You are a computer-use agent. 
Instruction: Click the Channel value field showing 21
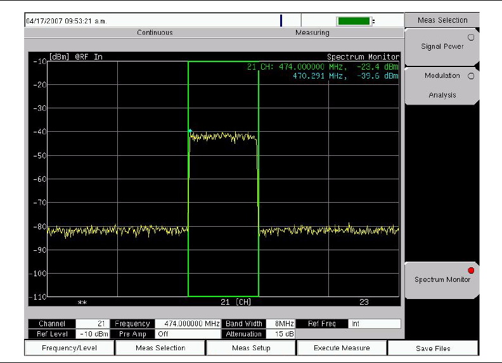point(93,324)
